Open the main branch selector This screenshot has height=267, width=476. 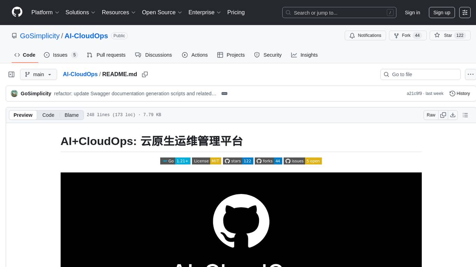(38, 74)
